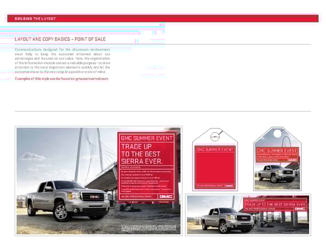Click the GMC logo on the red hang tag

(229, 185)
